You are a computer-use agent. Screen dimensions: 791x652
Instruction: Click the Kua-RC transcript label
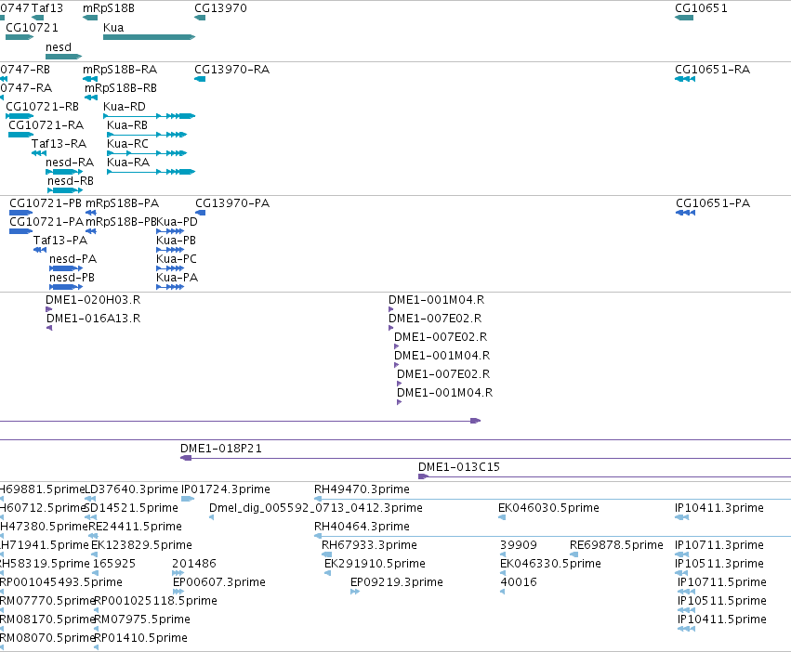click(x=127, y=144)
